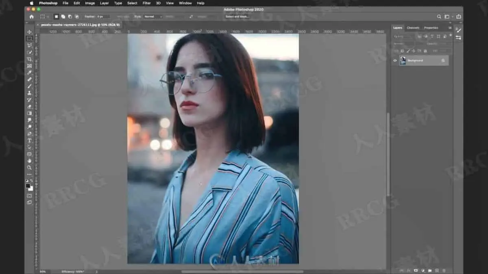Choose Subtract from Selection mode button

point(70,17)
